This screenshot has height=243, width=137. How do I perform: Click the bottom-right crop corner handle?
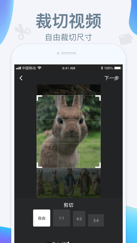coord(98,165)
